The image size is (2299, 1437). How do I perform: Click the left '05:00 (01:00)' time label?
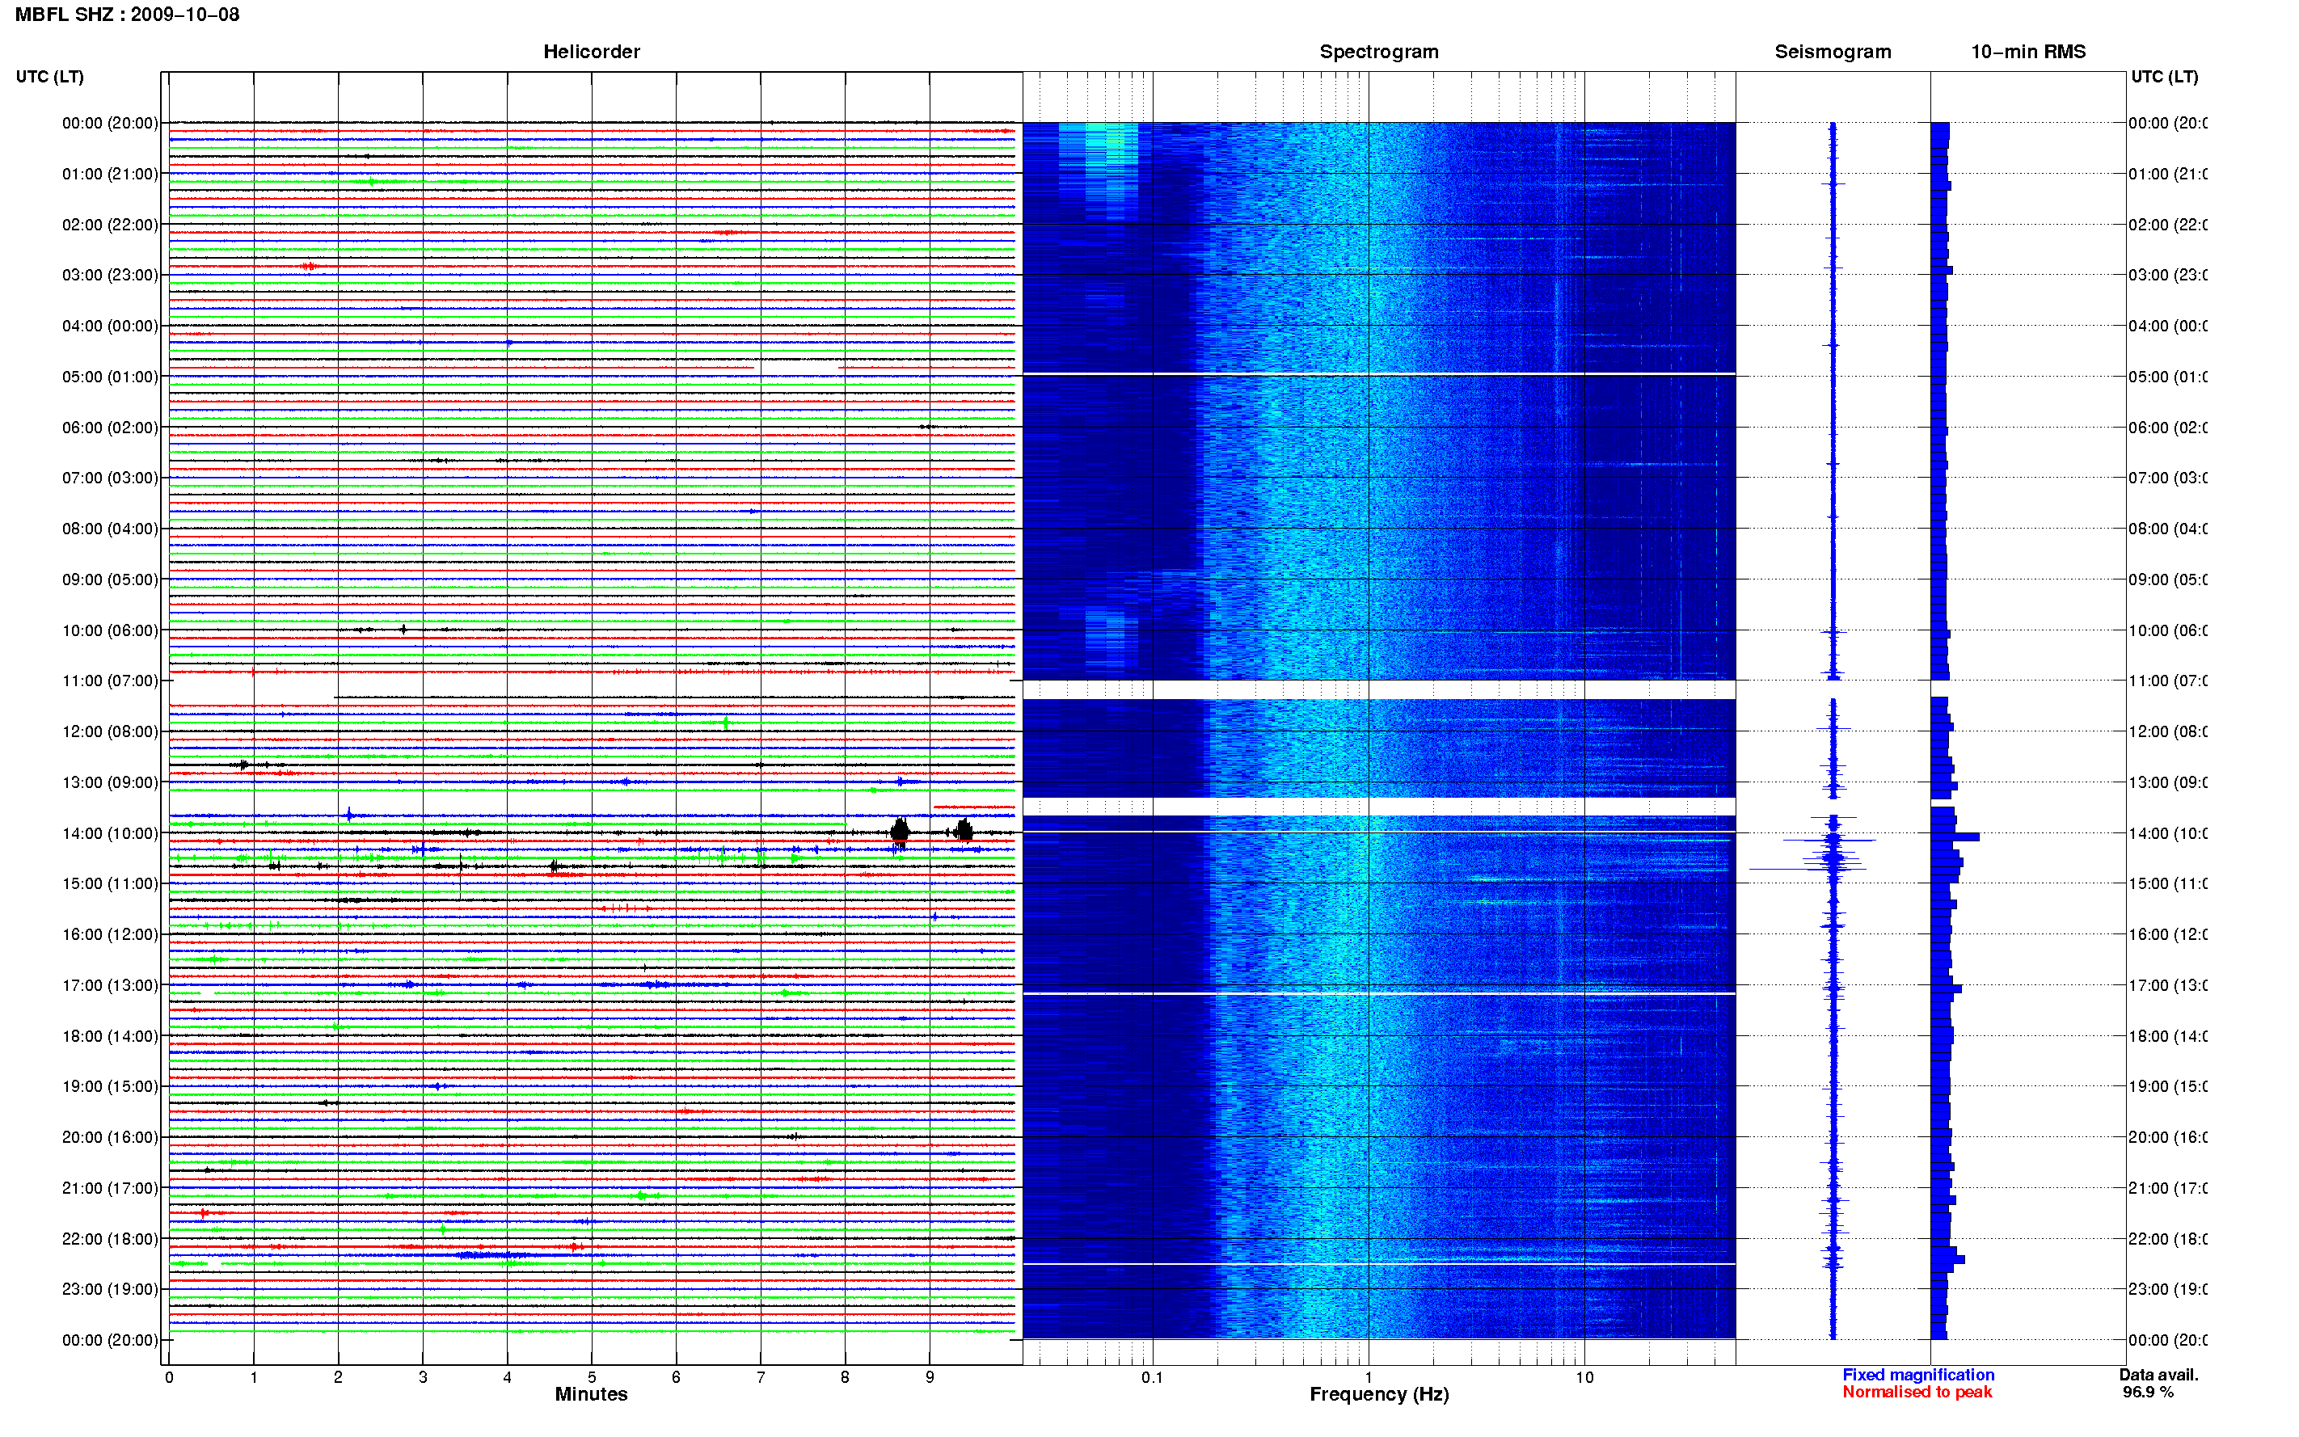(110, 377)
